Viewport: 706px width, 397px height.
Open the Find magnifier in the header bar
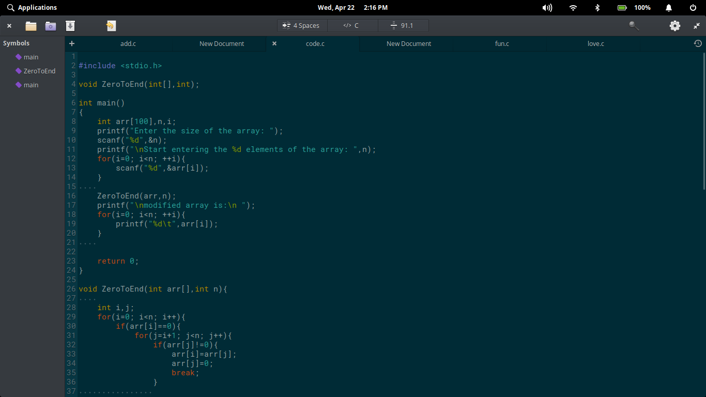click(634, 26)
